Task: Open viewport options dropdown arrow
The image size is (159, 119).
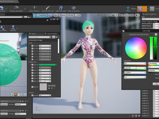Action: click(x=34, y=15)
